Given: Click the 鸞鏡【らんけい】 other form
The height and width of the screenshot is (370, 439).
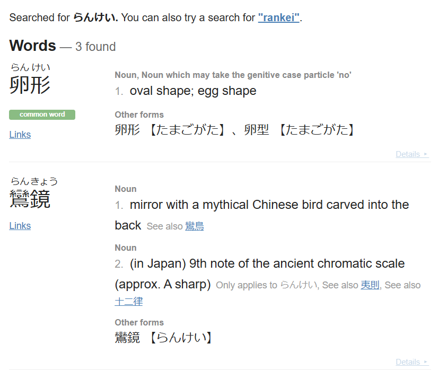Looking at the screenshot, I should 164,338.
